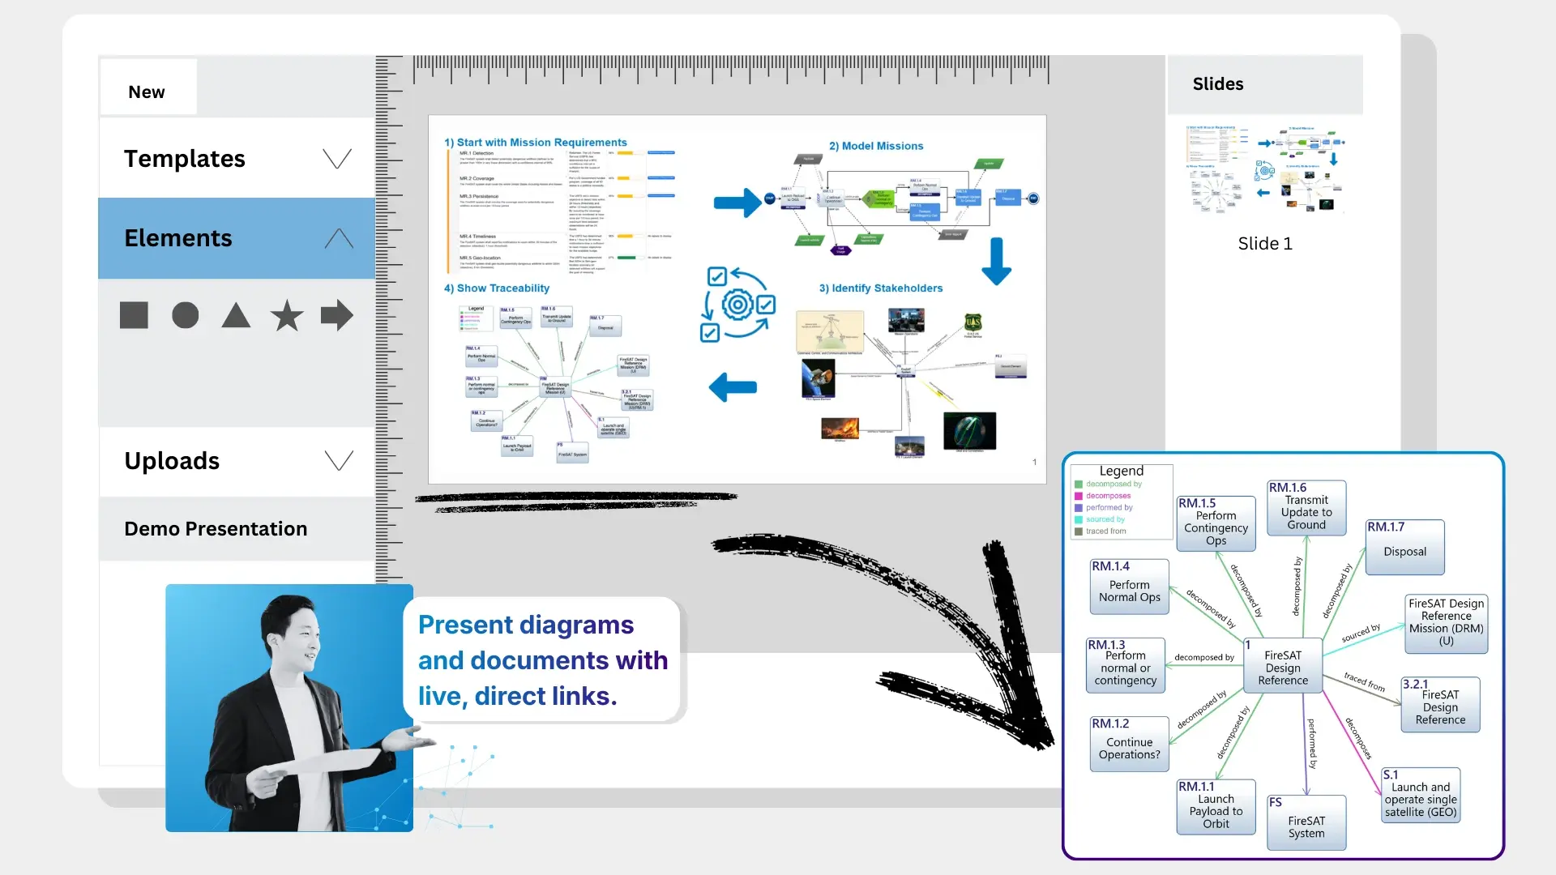Image resolution: width=1556 pixels, height=875 pixels.
Task: Click the blue down arrow on the slide
Action: tap(997, 261)
